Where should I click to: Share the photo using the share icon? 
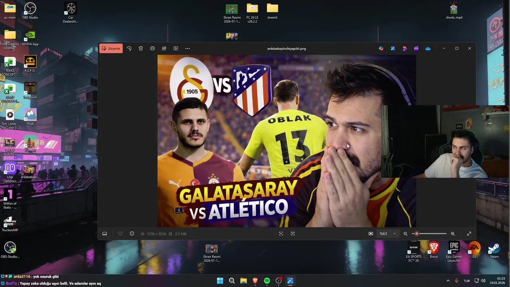[164, 49]
